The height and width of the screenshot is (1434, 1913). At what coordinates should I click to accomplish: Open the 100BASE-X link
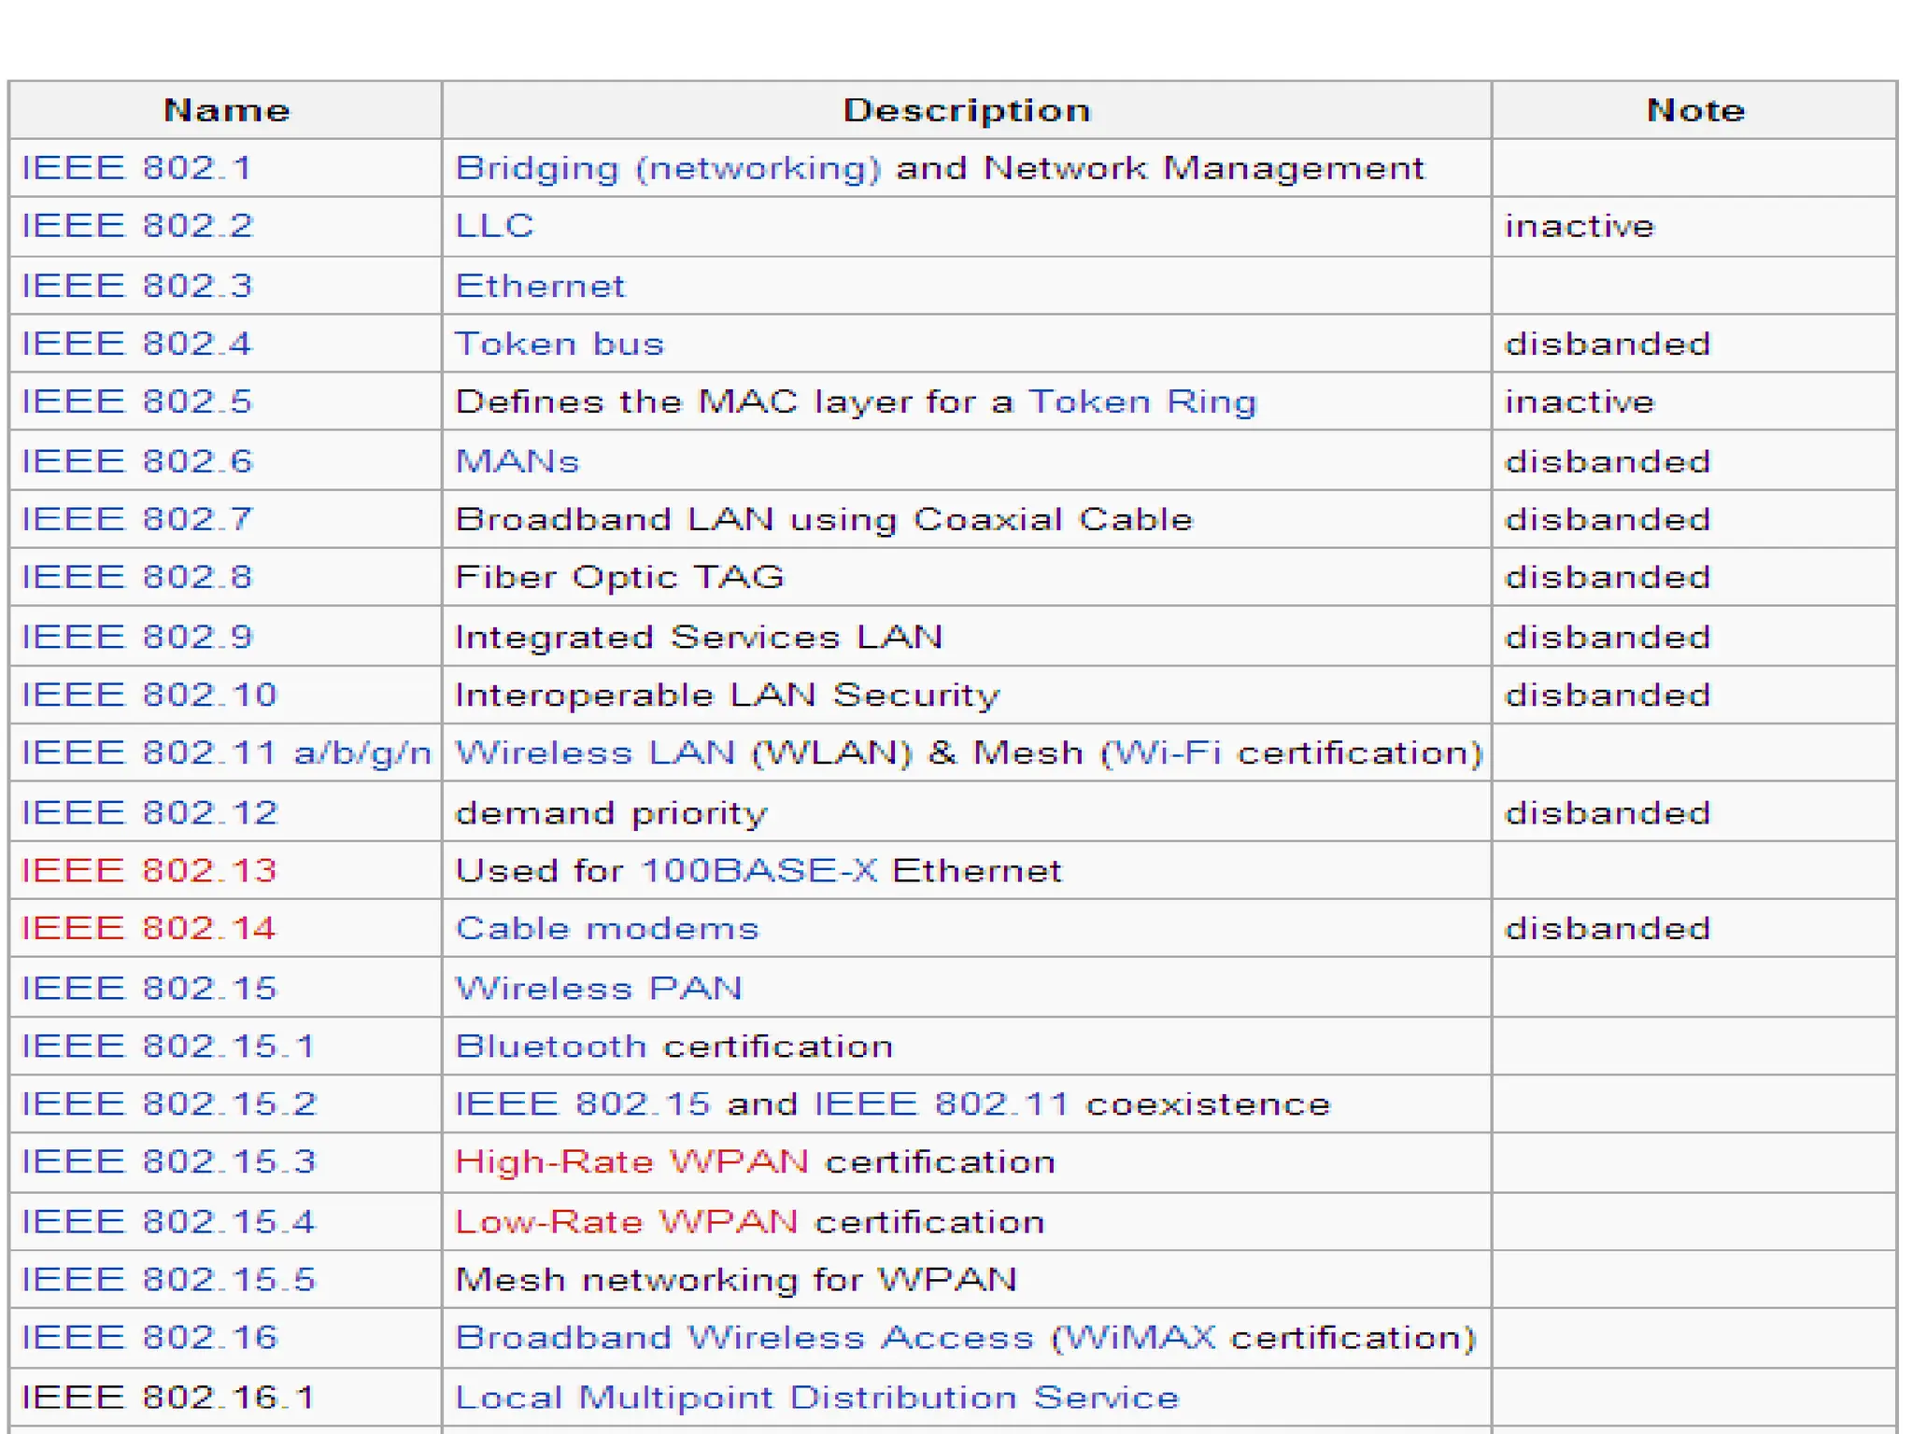[758, 870]
